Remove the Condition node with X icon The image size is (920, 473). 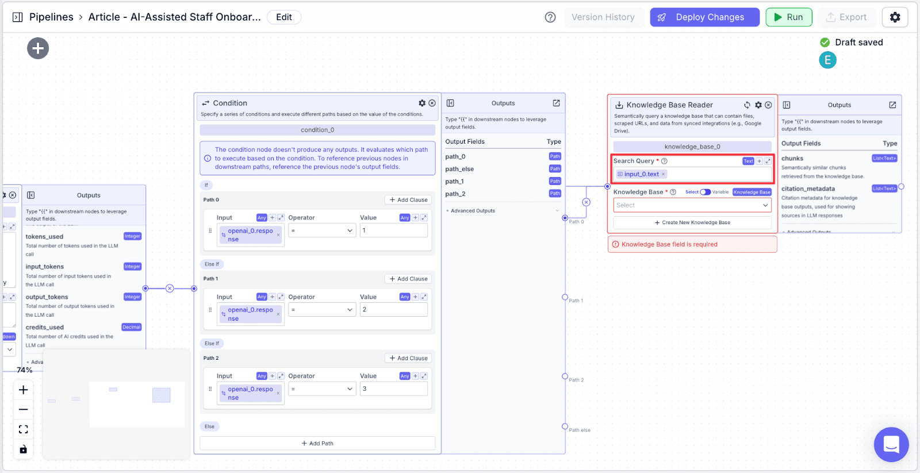coord(432,103)
